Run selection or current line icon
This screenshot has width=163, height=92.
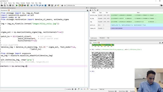click(25, 5)
